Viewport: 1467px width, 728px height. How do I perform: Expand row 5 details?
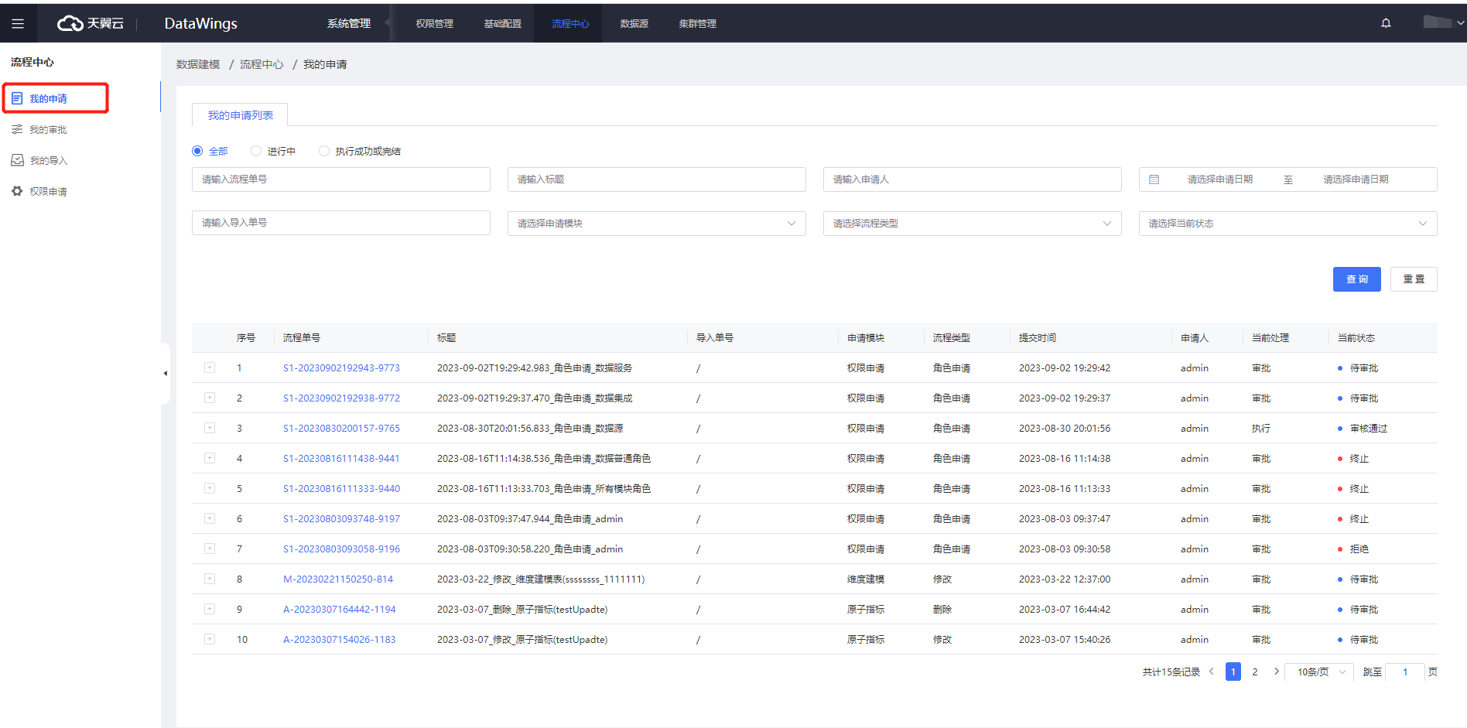[x=210, y=488]
